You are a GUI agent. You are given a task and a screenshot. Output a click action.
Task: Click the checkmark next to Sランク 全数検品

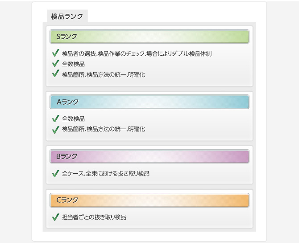click(56, 64)
